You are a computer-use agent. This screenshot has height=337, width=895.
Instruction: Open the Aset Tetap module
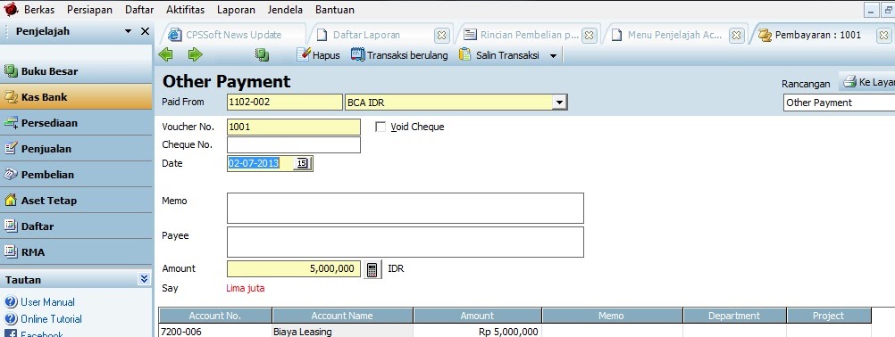[x=76, y=201]
